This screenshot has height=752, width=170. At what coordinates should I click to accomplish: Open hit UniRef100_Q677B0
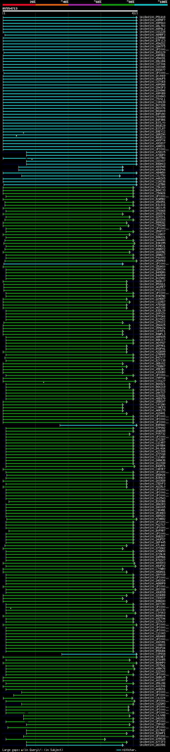coord(152,158)
